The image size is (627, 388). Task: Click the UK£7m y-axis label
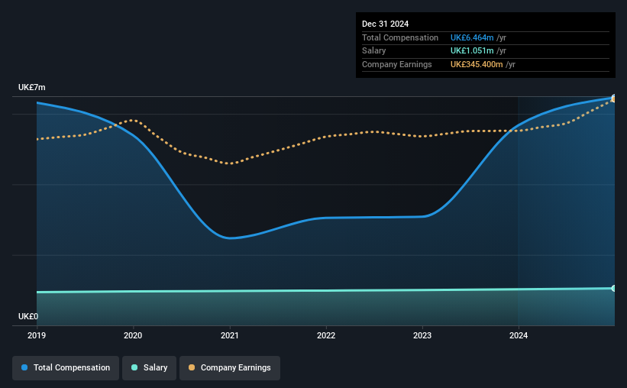(31, 88)
